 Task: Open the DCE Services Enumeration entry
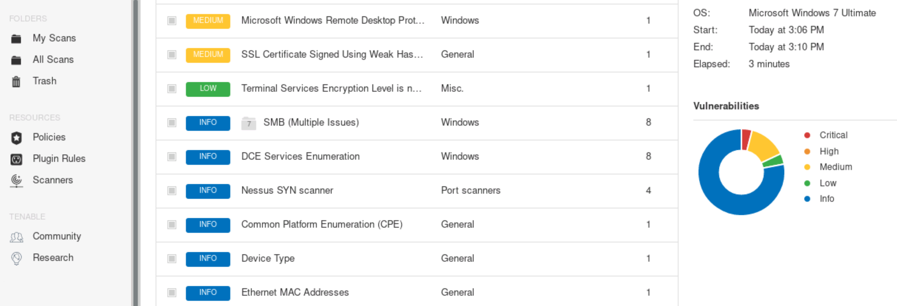300,156
